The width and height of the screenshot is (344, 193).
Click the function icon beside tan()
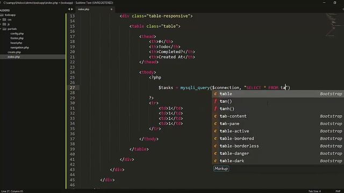(x=216, y=101)
